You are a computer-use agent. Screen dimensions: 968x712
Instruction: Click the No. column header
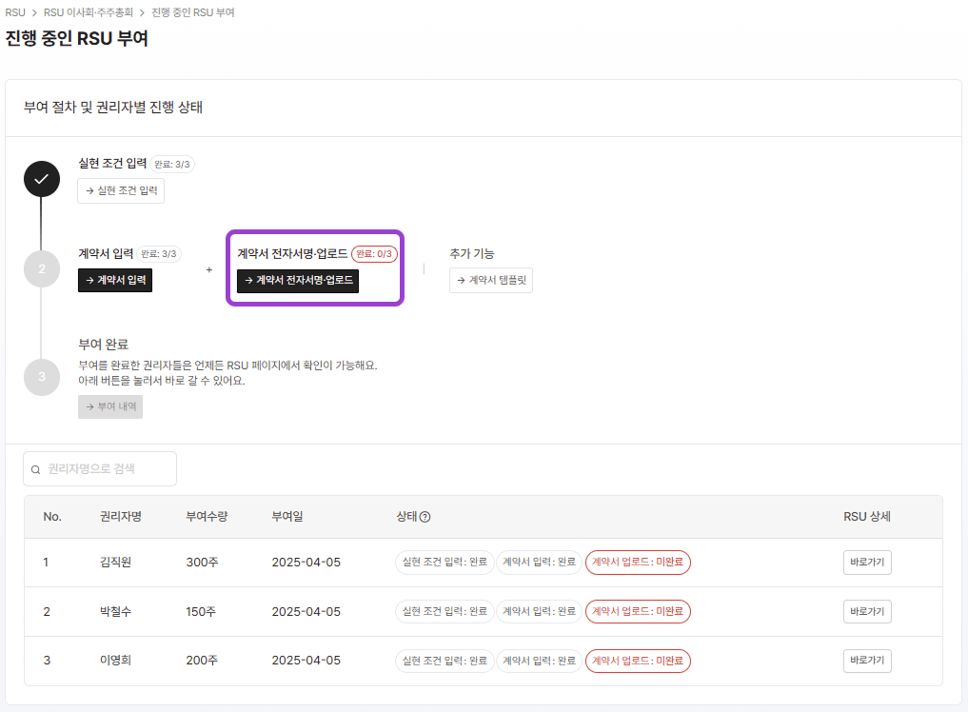pos(52,516)
